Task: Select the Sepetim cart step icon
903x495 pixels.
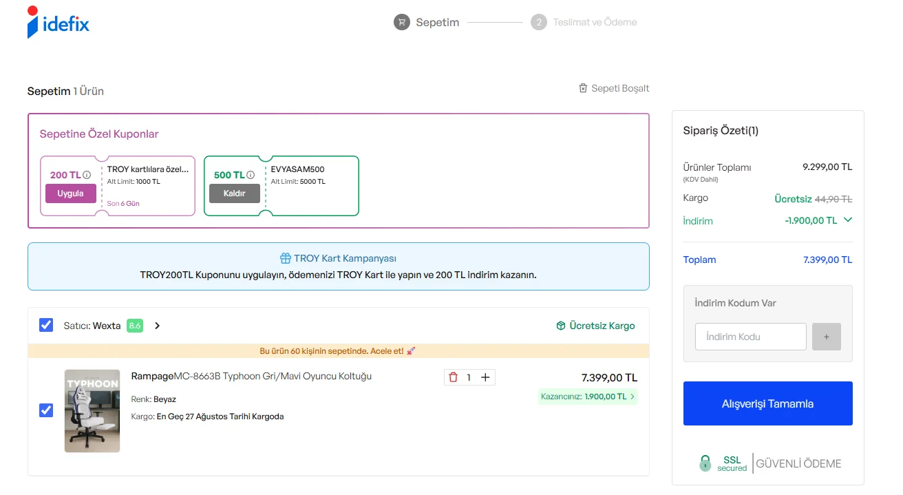Action: point(401,22)
